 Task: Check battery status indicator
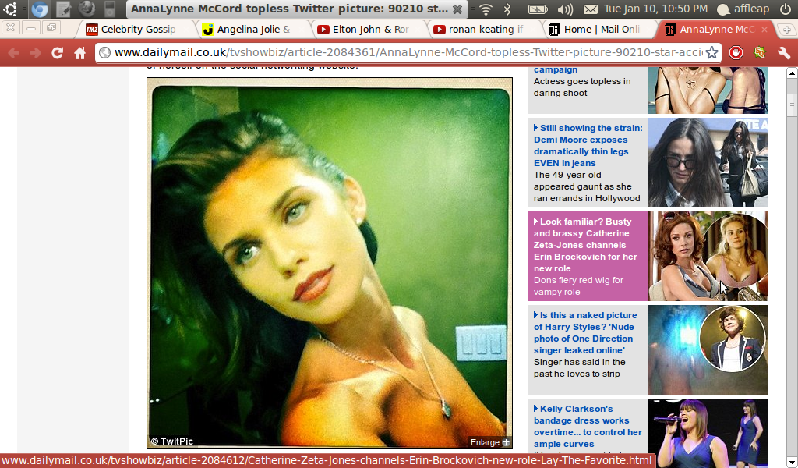(x=538, y=9)
